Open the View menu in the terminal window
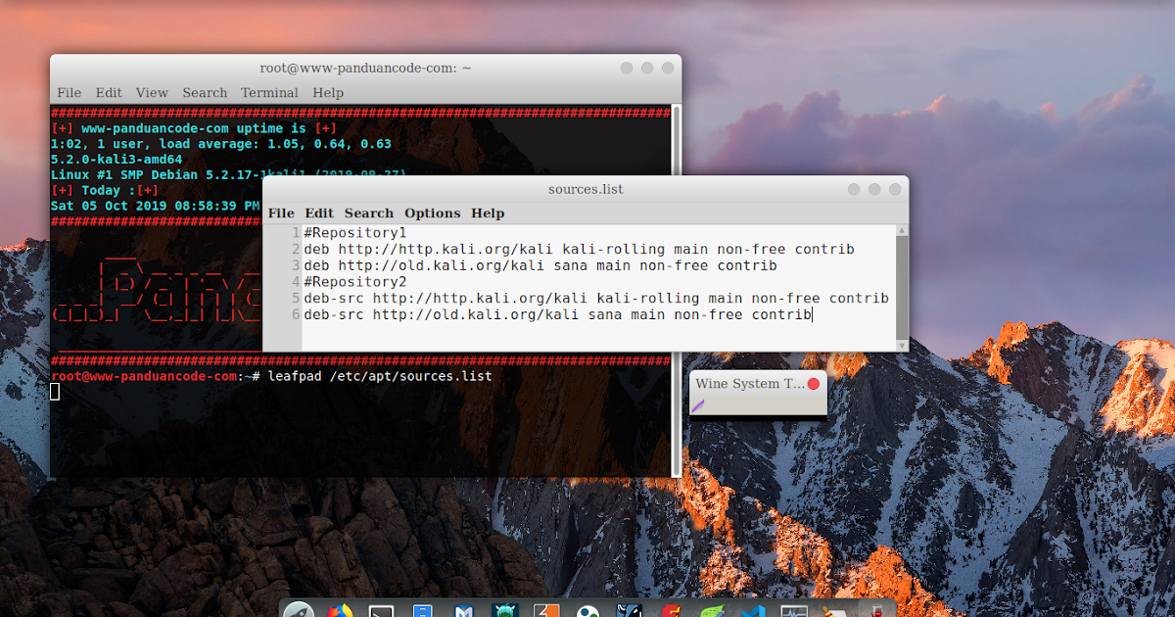The image size is (1175, 617). [152, 93]
